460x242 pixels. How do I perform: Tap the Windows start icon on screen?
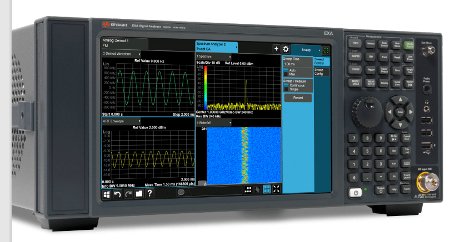(107, 195)
